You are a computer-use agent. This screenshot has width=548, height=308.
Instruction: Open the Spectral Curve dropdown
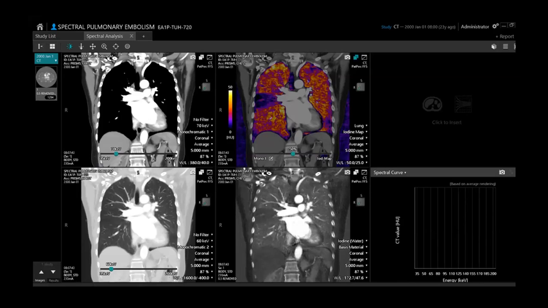[x=390, y=173]
